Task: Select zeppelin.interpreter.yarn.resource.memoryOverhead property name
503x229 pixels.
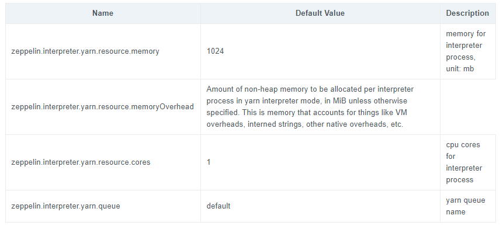Action: pos(102,107)
